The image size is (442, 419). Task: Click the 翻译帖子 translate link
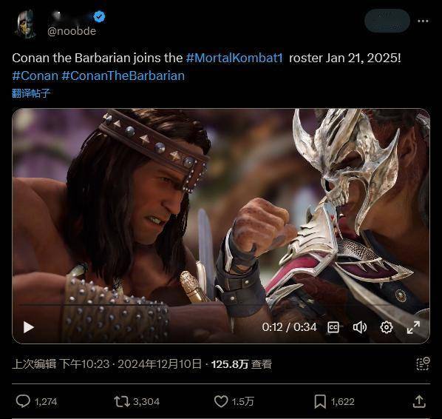pos(31,93)
